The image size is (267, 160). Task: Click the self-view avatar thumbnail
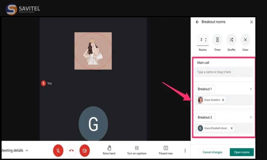(x=93, y=51)
